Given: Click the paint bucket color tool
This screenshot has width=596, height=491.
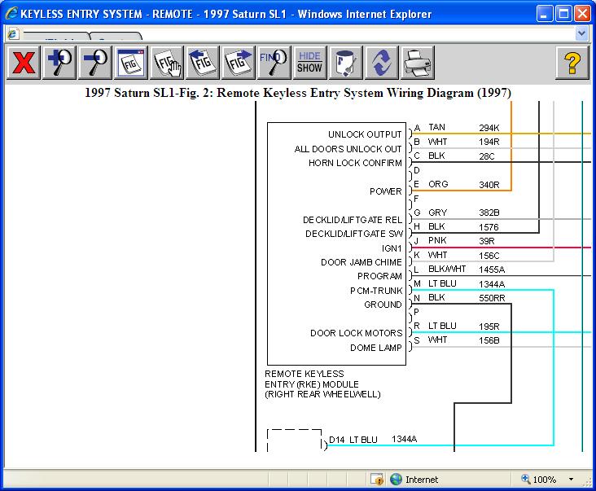Looking at the screenshot, I should [x=344, y=63].
